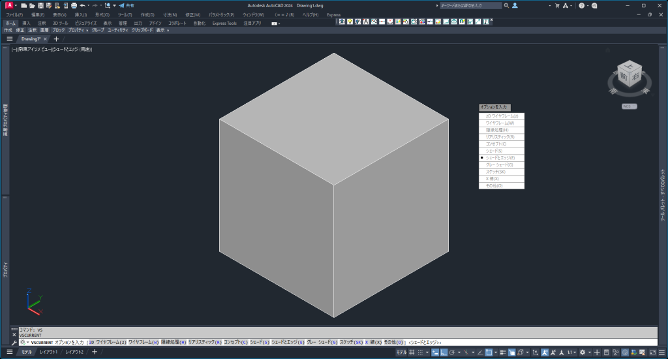This screenshot has width=668, height=359.
Task: Switch to the レイアウト1 tab
Action: pyautogui.click(x=48, y=352)
